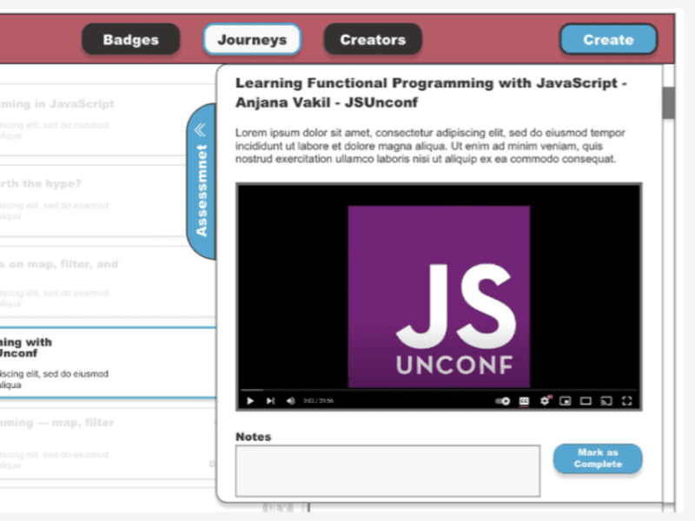Enter fullscreen on the video player
Image resolution: width=695 pixels, height=521 pixels.
626,401
